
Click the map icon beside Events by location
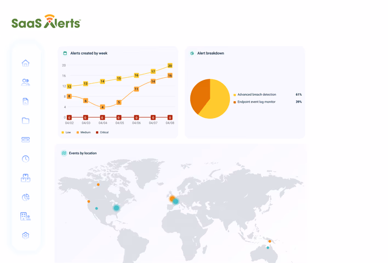(x=64, y=153)
